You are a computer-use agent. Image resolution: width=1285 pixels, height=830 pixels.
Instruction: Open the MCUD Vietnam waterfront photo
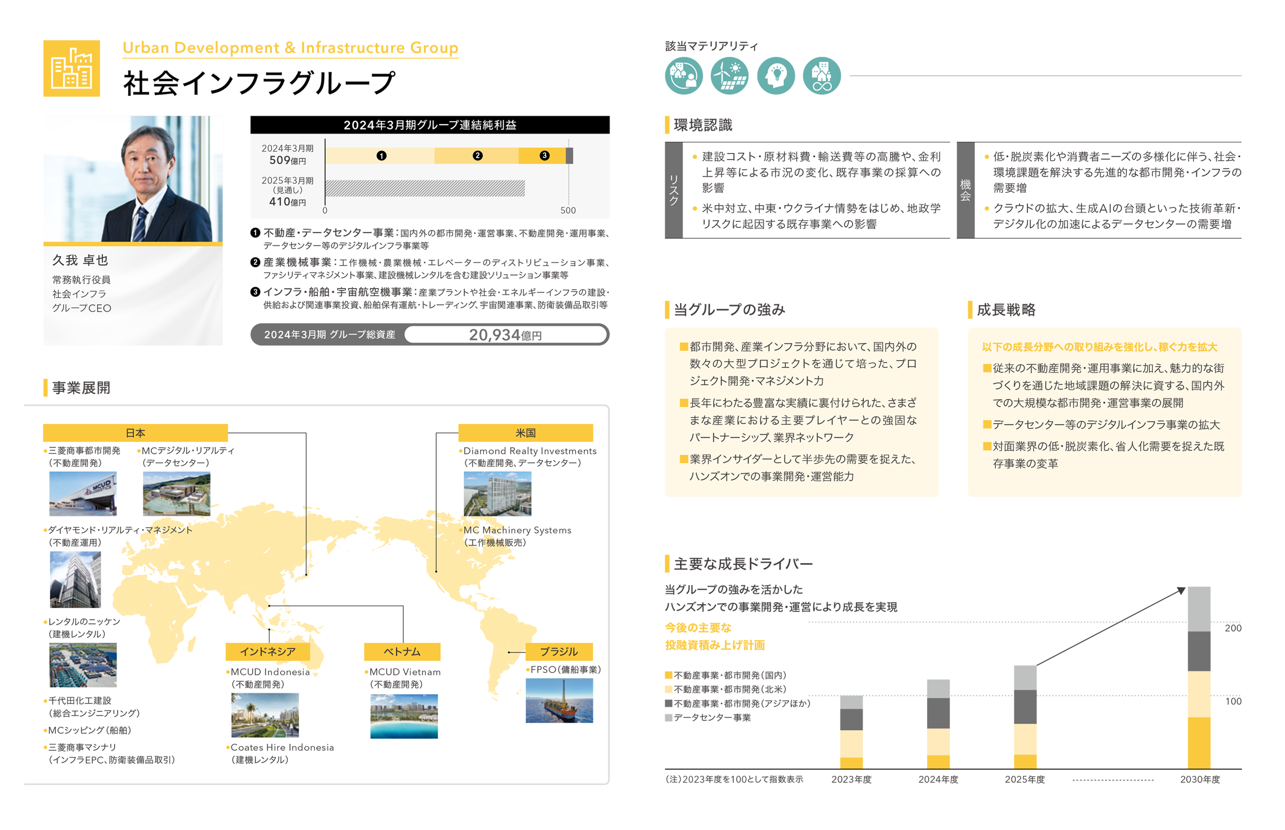pyautogui.click(x=404, y=716)
